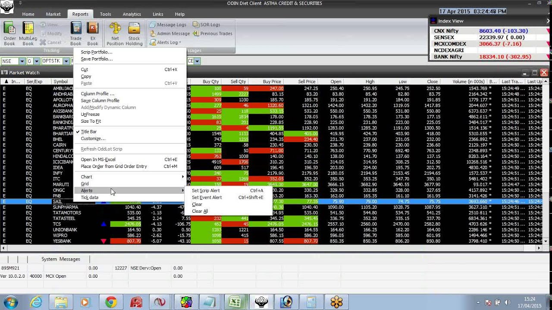Select Scrip Portfolio… menu entry
The image size is (552, 310).
point(129,52)
